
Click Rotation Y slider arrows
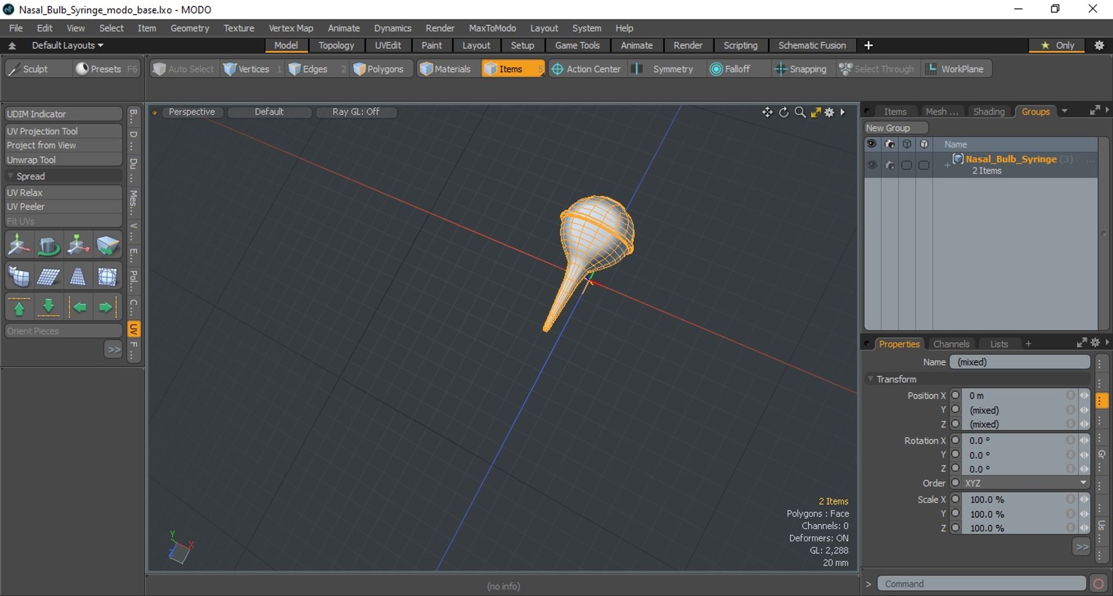pos(1084,455)
